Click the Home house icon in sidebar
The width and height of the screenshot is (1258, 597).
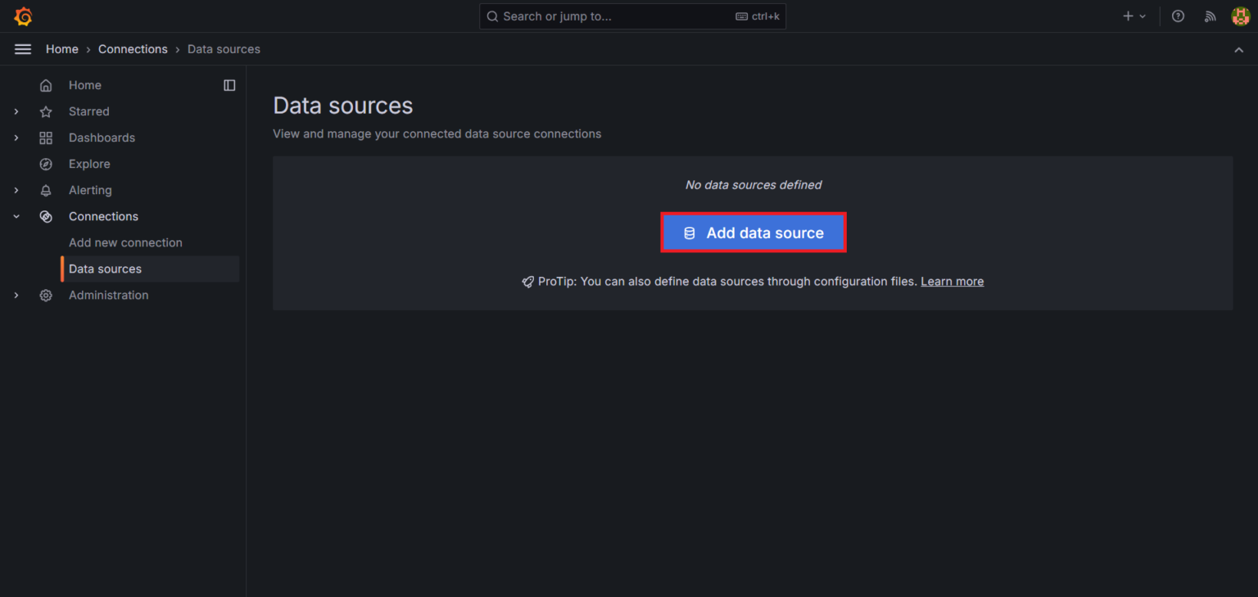click(x=46, y=85)
